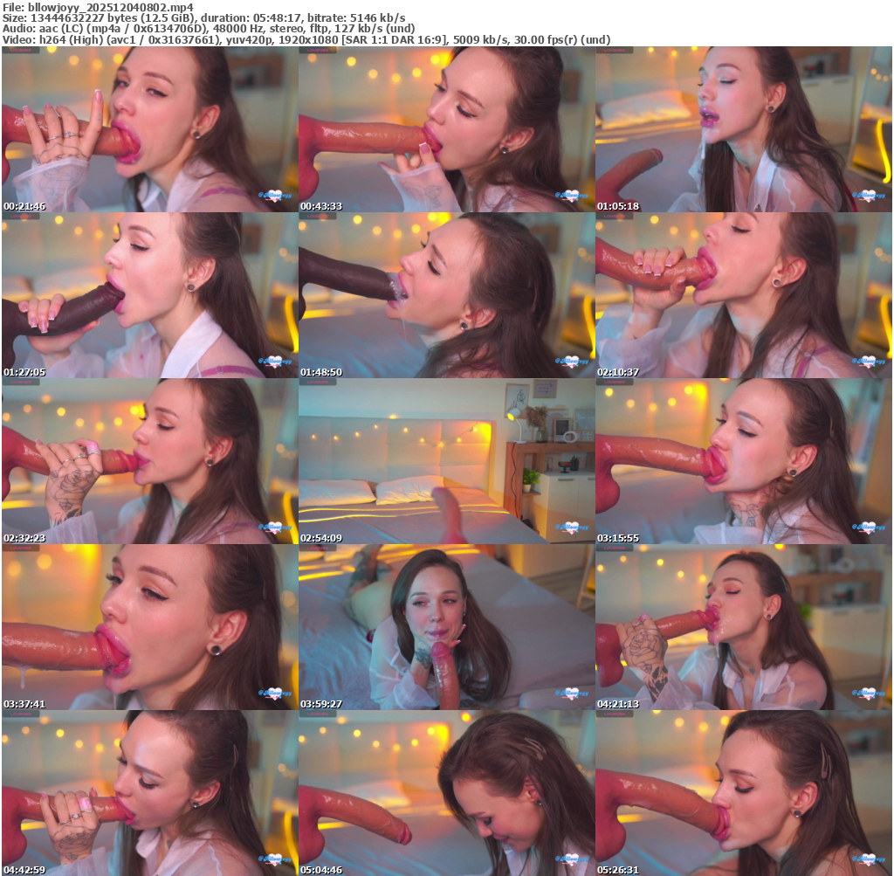Click the Size and duration info line
The image size is (894, 876).
point(204,18)
